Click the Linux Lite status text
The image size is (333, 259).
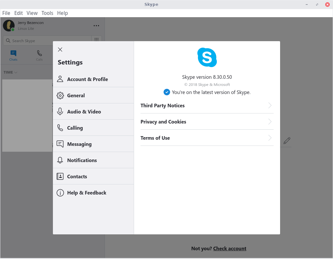(26, 29)
